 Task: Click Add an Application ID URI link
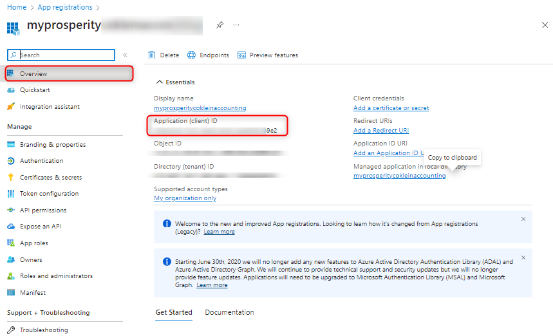point(389,153)
